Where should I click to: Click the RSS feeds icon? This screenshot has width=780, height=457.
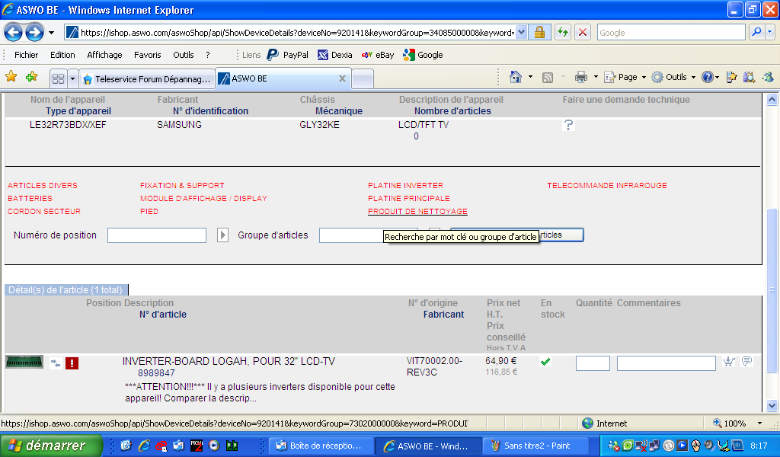click(x=547, y=77)
